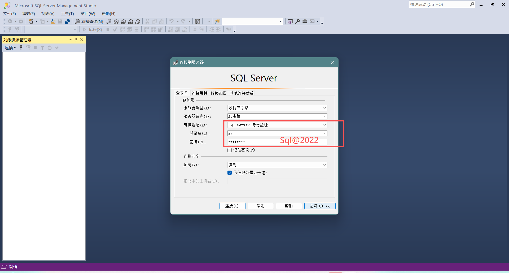Screen dimensions: 509x273
Task: Switch to the 其他连接参数 tab
Action: [242, 93]
